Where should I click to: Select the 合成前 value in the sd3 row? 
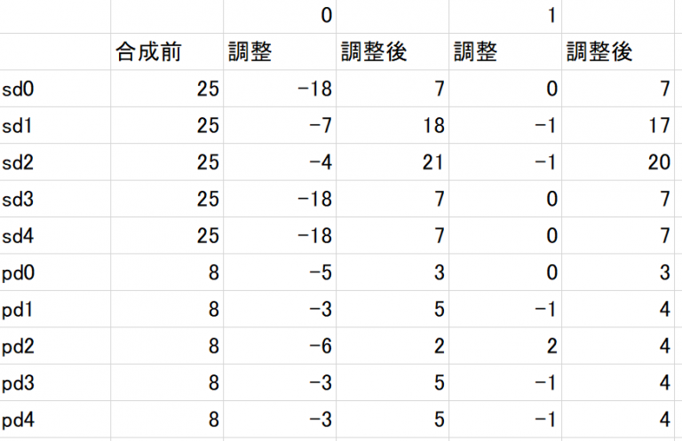click(x=166, y=199)
